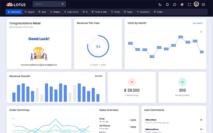The image size is (213, 133).
Task: Open the Last Weeks dropdown
Action: point(198,23)
